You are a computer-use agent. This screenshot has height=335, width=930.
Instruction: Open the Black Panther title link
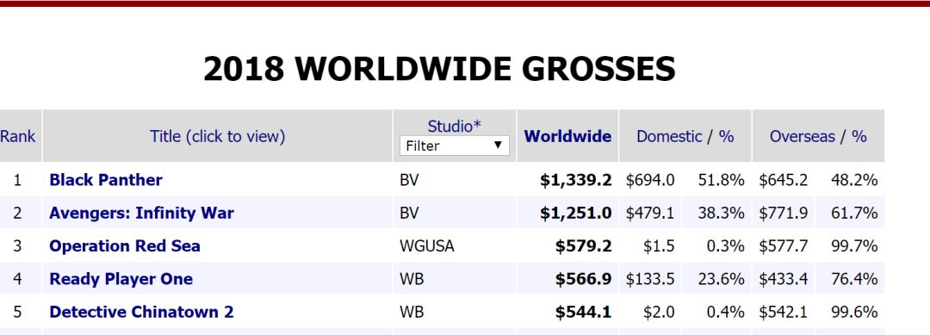pos(106,180)
